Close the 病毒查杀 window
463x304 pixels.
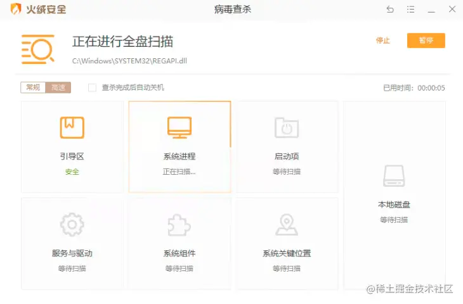tap(452, 9)
